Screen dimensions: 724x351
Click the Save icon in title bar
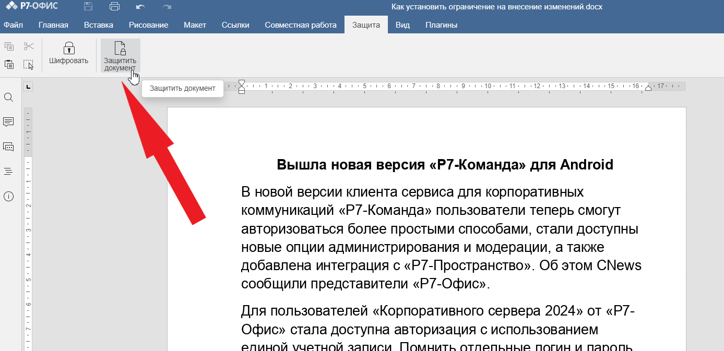click(x=88, y=7)
